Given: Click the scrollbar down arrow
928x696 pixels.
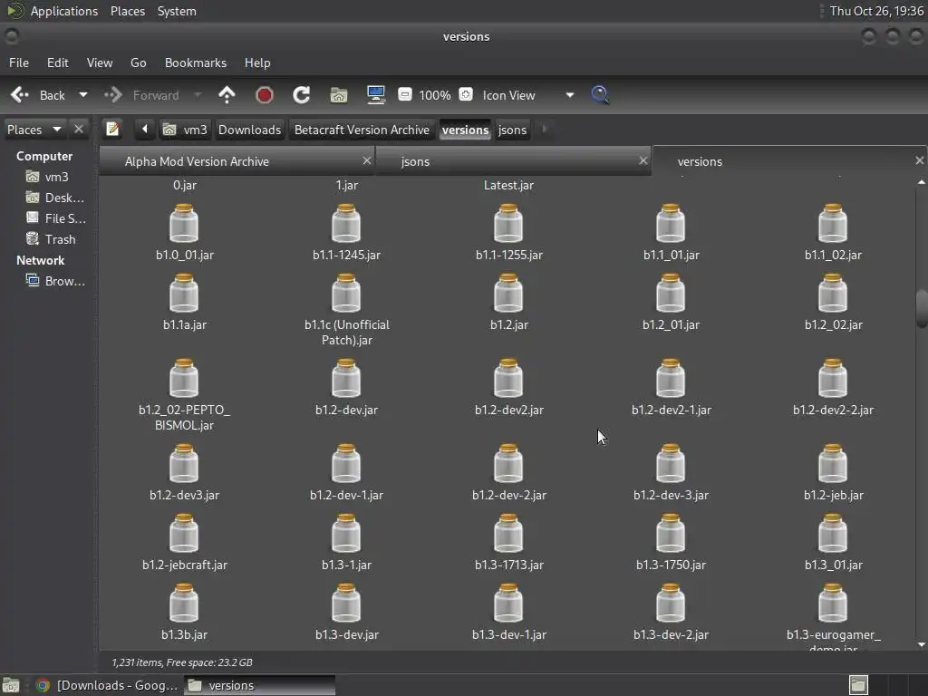Looking at the screenshot, I should click(922, 644).
